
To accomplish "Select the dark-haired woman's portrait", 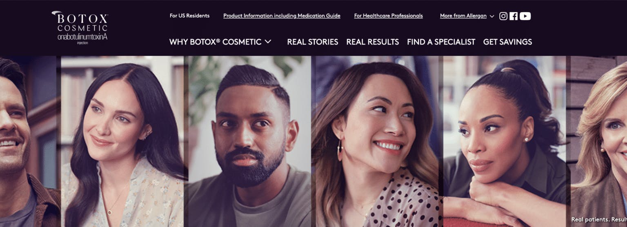I will 122,141.
